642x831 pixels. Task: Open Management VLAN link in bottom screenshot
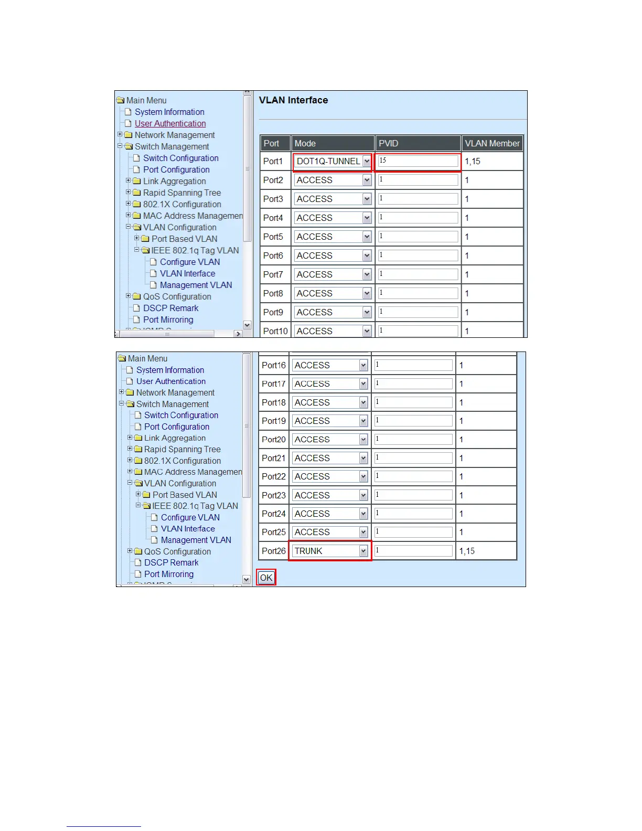[x=196, y=540]
